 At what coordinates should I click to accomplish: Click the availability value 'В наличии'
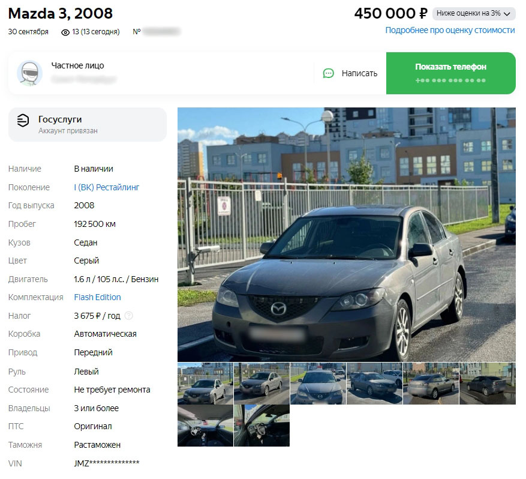tap(93, 169)
